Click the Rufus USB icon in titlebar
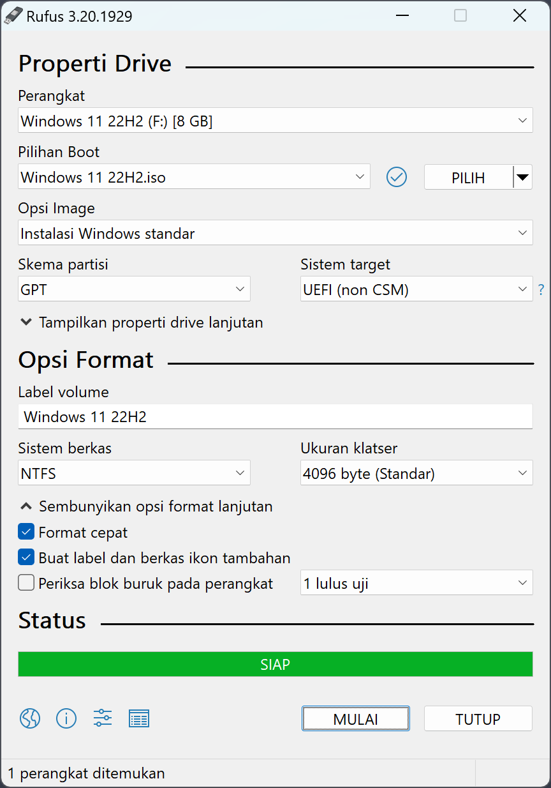551x788 pixels. tap(13, 15)
